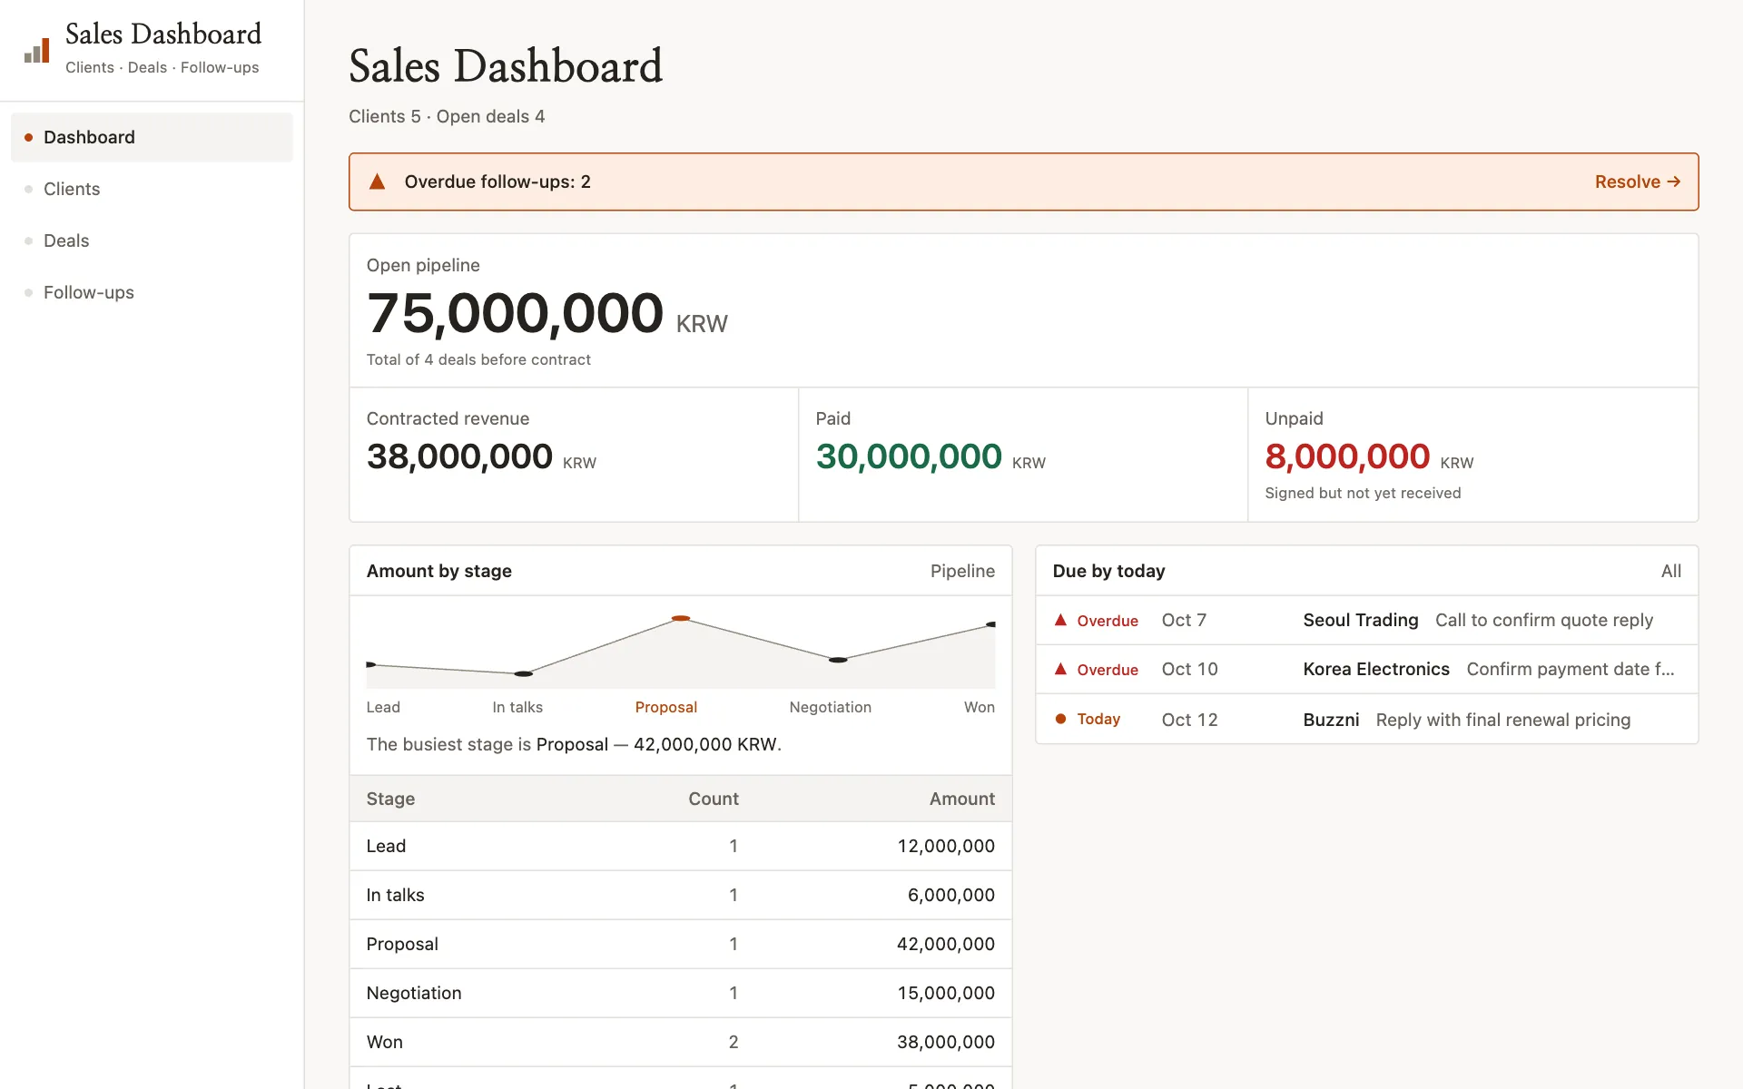
Task: Click the Amount column header
Action: (x=962, y=799)
